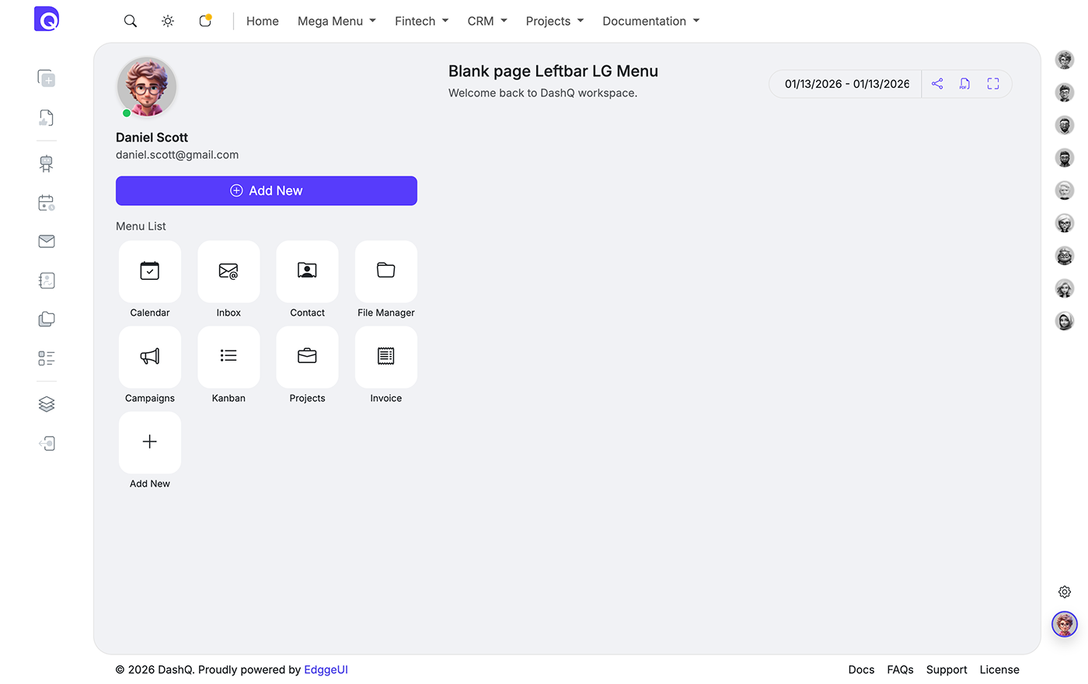This screenshot has height=684, width=1088.
Task: Select Daniel Scott's profile avatar
Action: click(x=147, y=87)
